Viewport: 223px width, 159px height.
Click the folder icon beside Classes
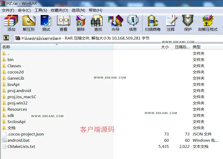pos(4,66)
